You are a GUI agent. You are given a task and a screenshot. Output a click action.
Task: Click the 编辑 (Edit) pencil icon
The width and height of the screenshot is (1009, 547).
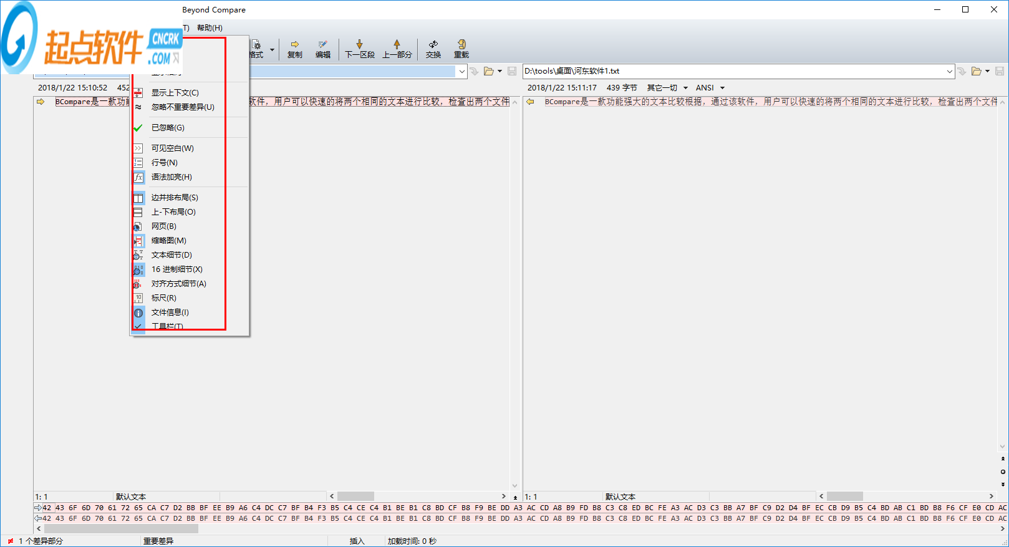[322, 49]
